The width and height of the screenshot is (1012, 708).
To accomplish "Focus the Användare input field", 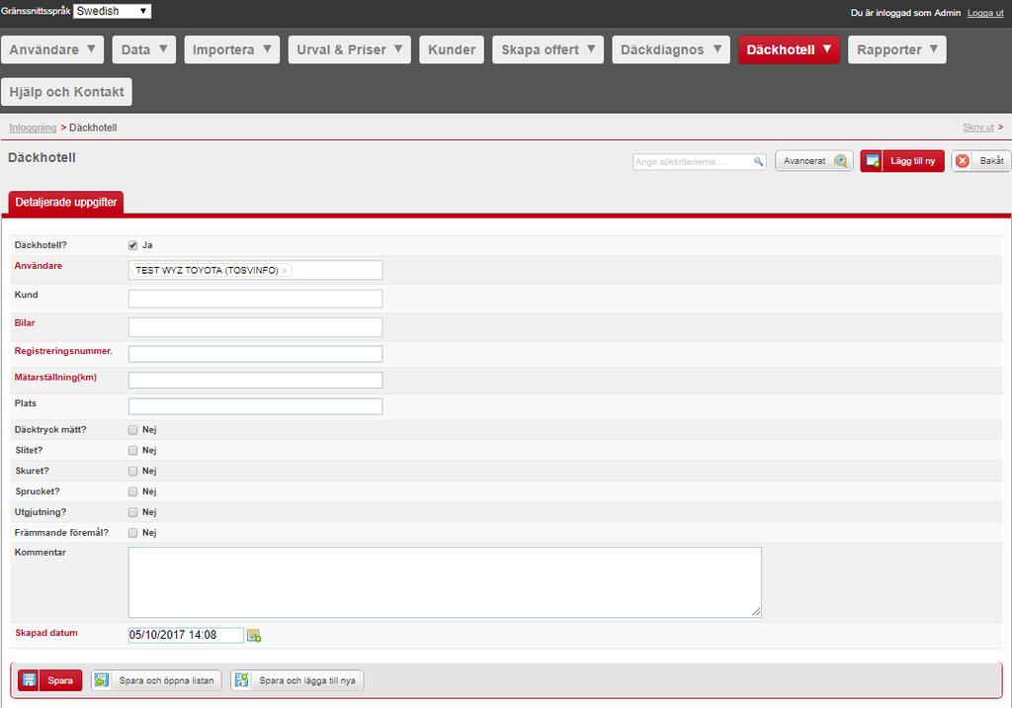I will pyautogui.click(x=255, y=270).
